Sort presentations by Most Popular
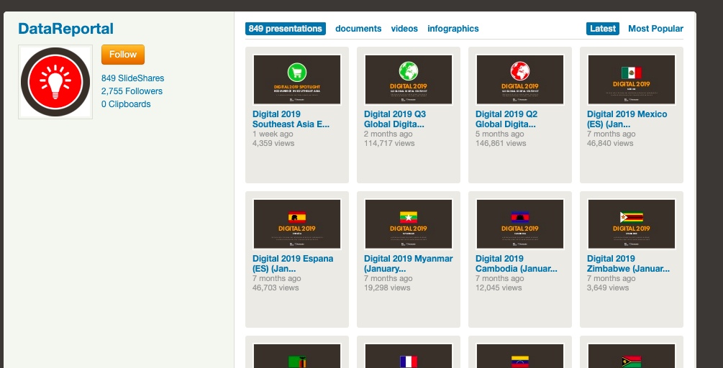The image size is (723, 368). point(655,29)
